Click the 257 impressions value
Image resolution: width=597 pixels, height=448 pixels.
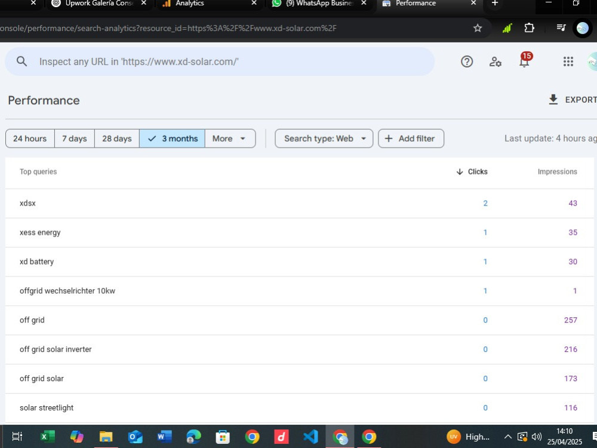coord(570,320)
